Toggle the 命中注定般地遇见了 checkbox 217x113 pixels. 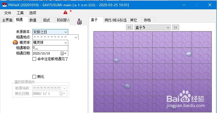pos(34,59)
